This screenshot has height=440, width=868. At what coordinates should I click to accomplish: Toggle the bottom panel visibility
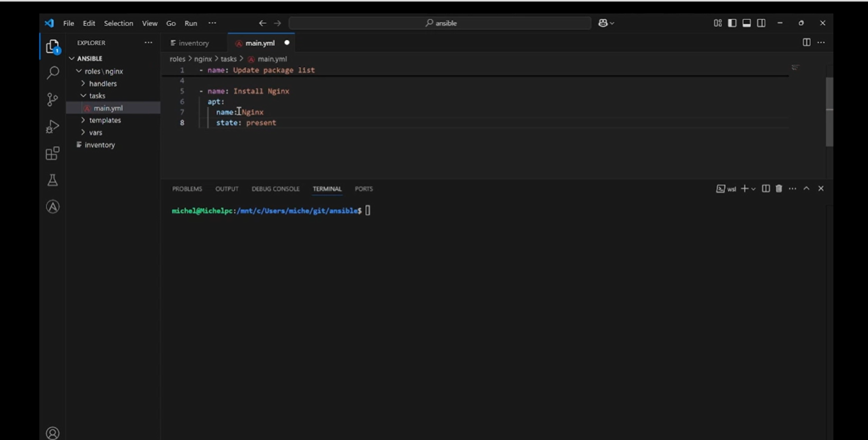pyautogui.click(x=747, y=23)
